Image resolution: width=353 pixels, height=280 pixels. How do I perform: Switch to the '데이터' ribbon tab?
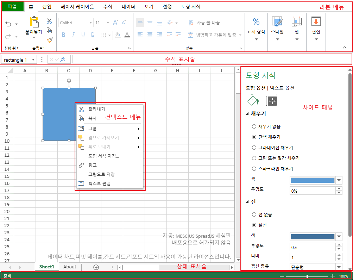point(128,7)
